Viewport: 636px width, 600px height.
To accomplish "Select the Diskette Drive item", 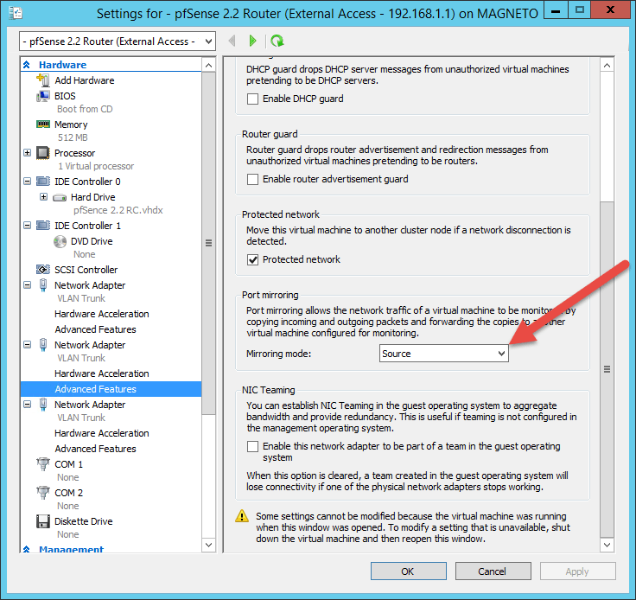I will tap(84, 521).
